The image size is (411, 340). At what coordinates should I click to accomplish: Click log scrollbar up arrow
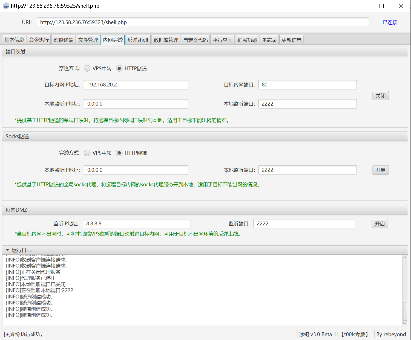point(405,258)
